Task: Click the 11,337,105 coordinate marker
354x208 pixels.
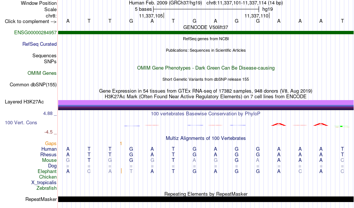Action: pos(152,16)
